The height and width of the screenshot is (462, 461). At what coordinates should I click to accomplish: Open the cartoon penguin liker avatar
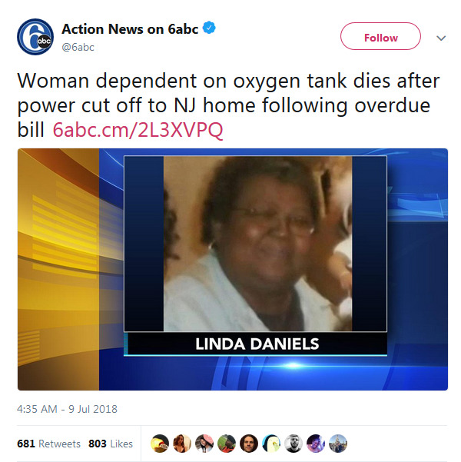point(271,444)
